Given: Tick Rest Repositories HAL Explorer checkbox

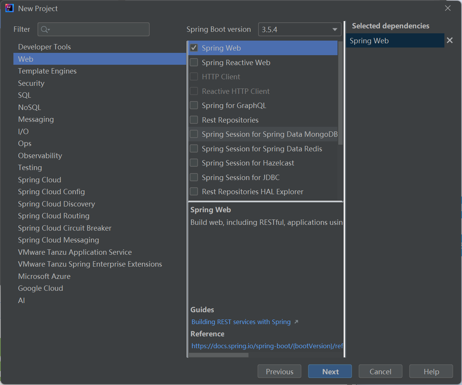Looking at the screenshot, I should tap(194, 192).
